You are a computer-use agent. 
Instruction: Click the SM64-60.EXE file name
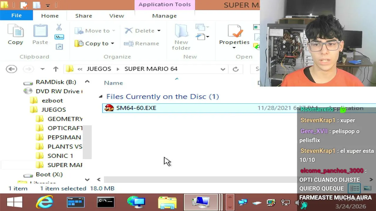coord(136,108)
